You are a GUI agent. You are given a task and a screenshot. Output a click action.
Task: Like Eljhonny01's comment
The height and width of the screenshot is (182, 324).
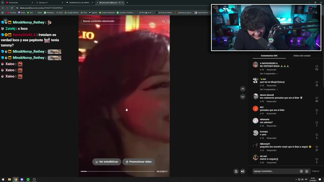317,147
